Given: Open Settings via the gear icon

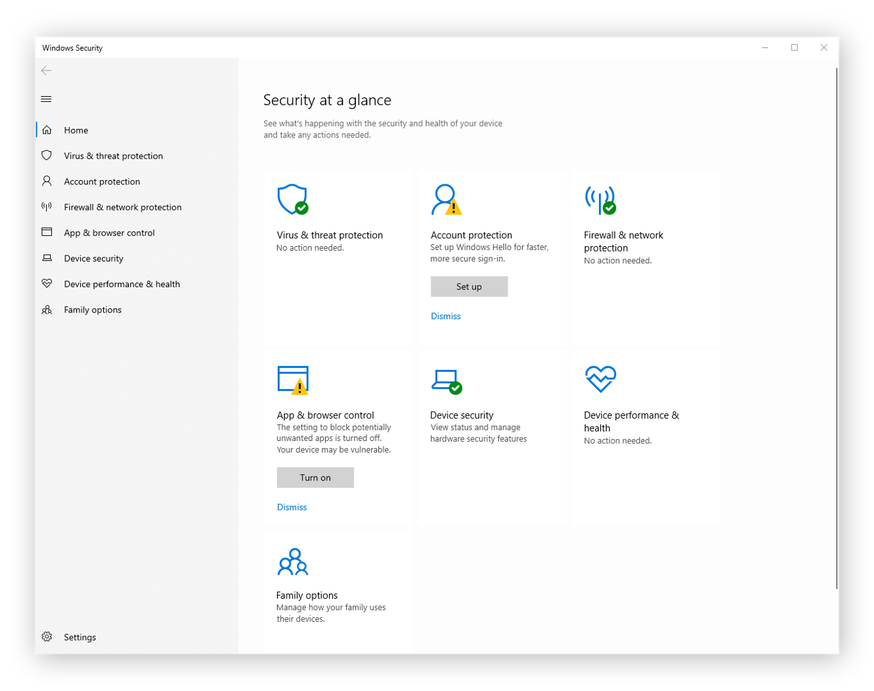Looking at the screenshot, I should coord(47,636).
